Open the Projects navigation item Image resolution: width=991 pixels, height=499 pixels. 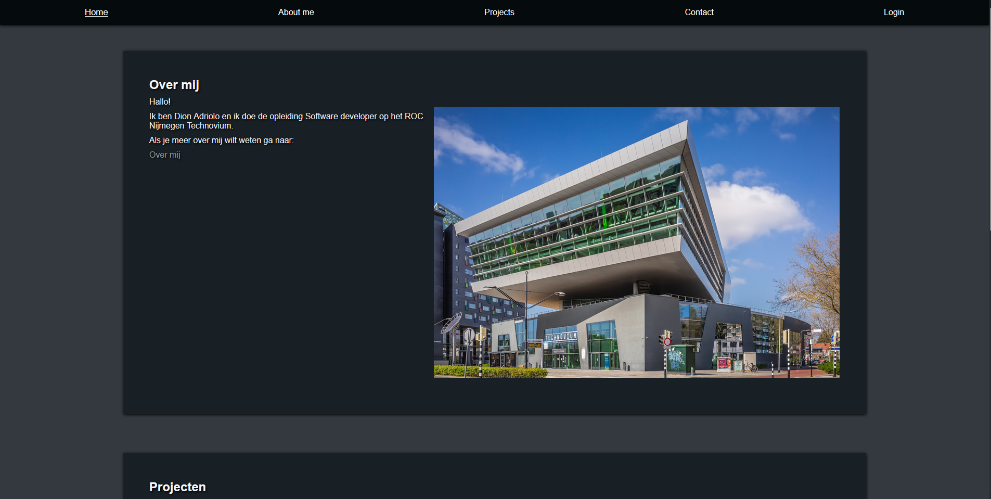click(499, 12)
